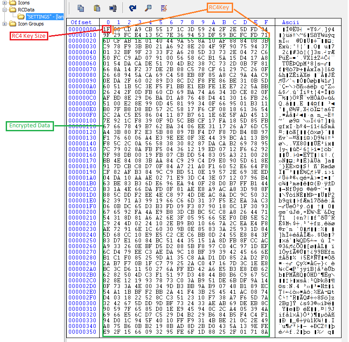Image resolution: width=349 pixels, height=342 pixels.
Task: Click byte 1F at offset 00000000
Action: pyautogui.click(x=106, y=29)
